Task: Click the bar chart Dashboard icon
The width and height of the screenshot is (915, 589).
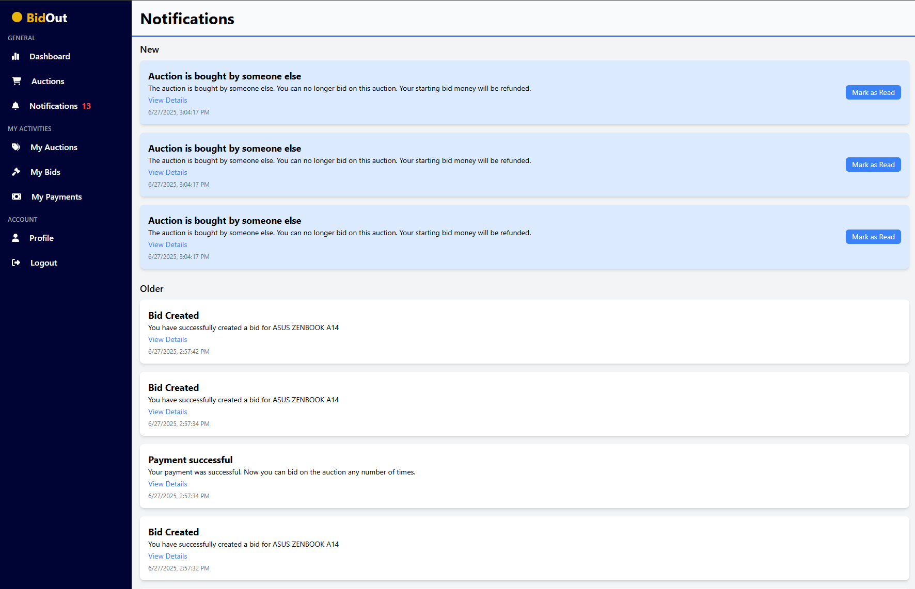Action: 15,56
